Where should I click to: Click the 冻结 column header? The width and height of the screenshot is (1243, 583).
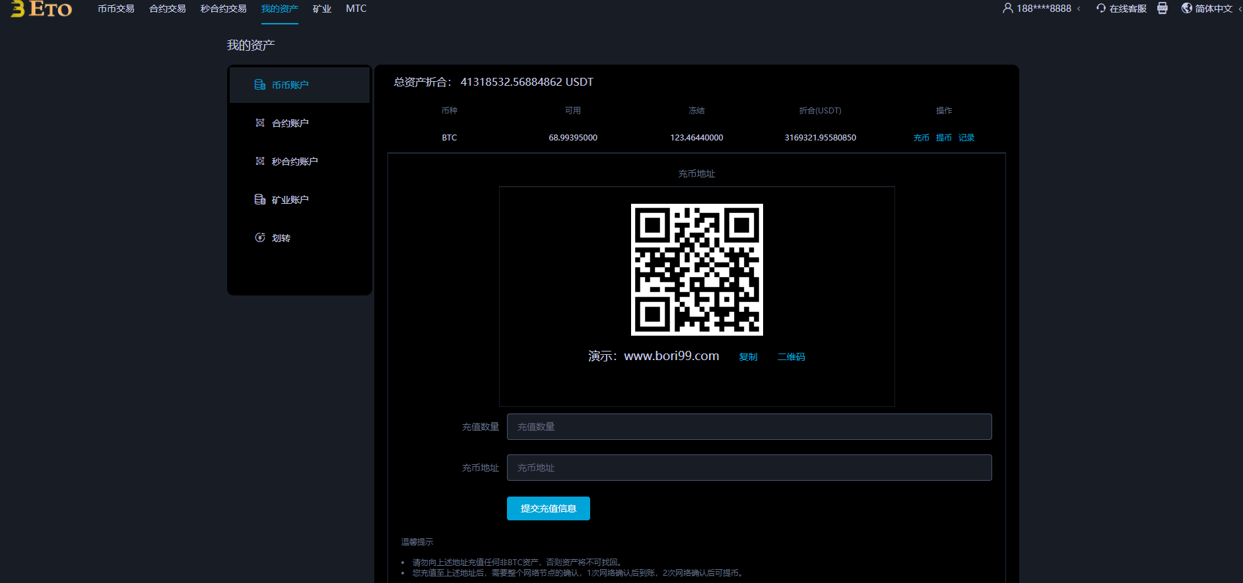pos(696,111)
